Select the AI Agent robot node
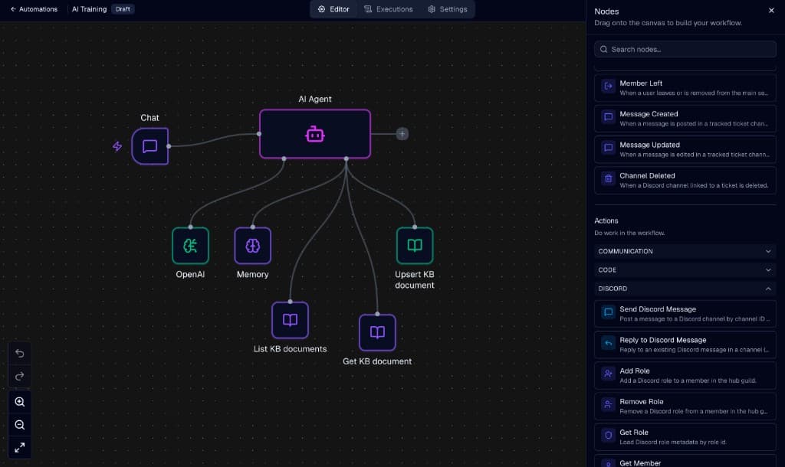This screenshot has width=785, height=467. (315, 134)
